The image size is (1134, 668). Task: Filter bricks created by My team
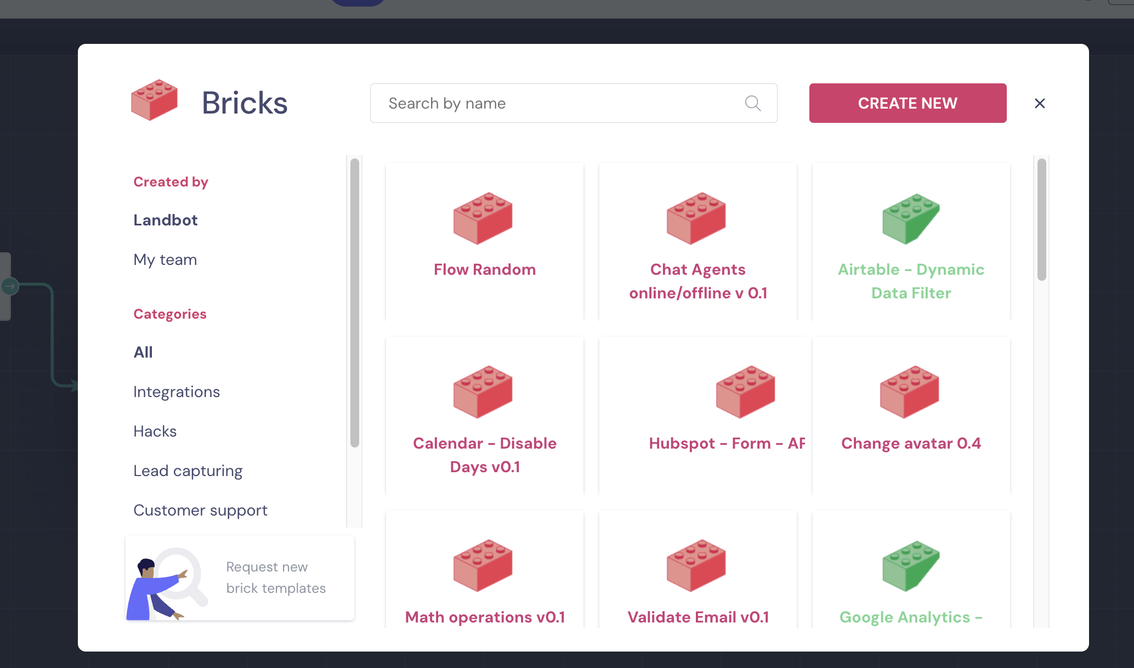click(165, 259)
